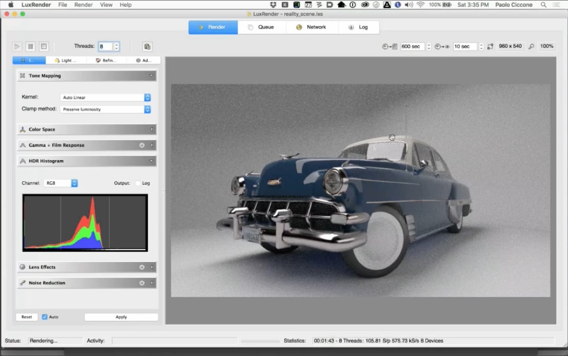Click the Apply button
This screenshot has height=356, width=568.
pos(121,317)
